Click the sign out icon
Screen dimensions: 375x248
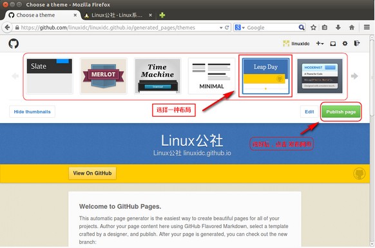tap(357, 43)
